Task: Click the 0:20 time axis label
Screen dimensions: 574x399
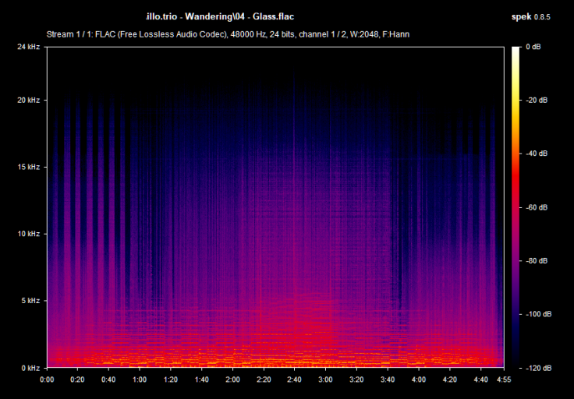Action: [x=78, y=380]
